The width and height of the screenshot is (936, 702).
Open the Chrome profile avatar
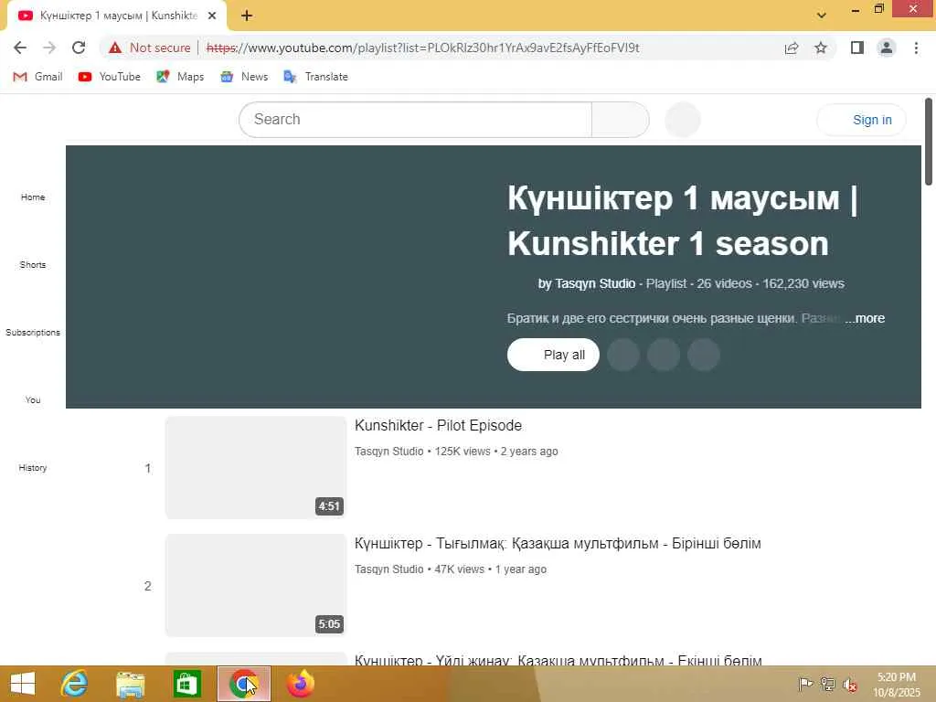(887, 48)
